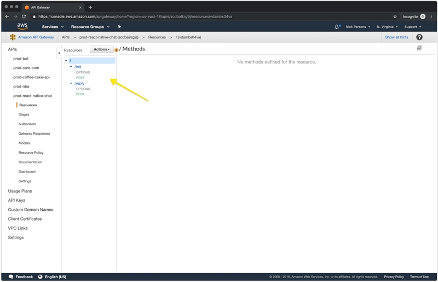Open Usage Plans
438x282 pixels.
20,191
